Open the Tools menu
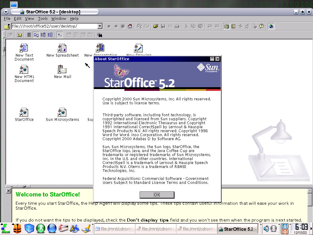 pos(43,19)
